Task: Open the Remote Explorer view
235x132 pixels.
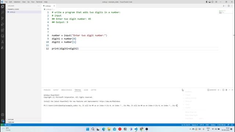Action: 3,36
